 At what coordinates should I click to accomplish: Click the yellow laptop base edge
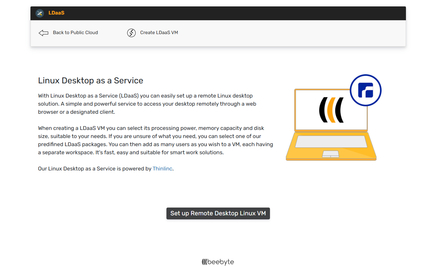click(331, 159)
